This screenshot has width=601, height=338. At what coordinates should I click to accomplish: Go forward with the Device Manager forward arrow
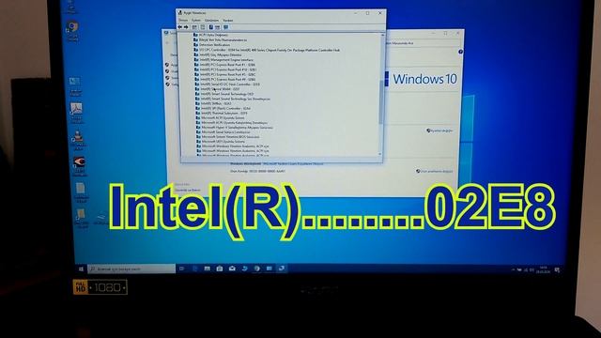(186, 27)
